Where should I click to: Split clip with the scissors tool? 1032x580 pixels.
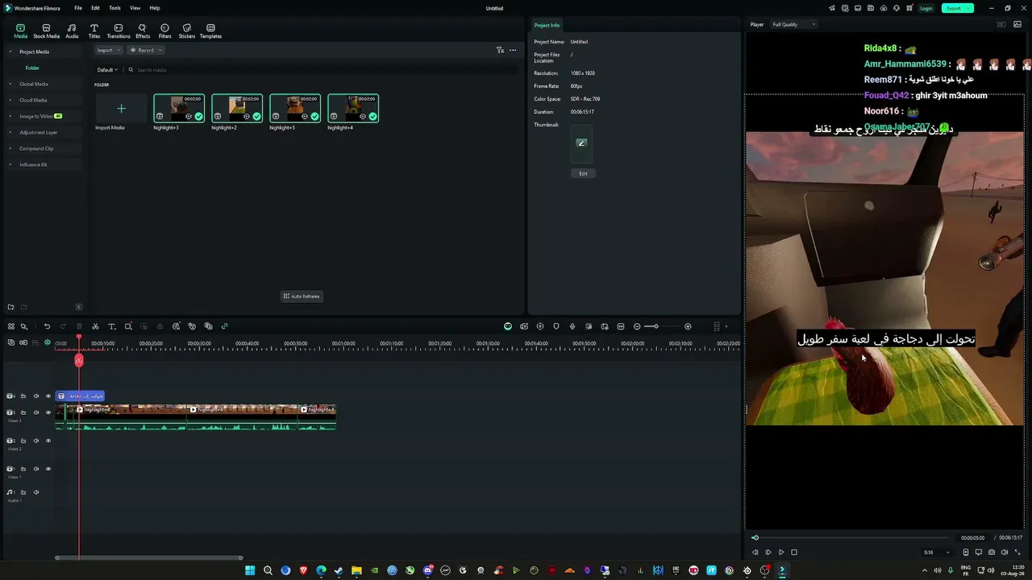pos(95,326)
